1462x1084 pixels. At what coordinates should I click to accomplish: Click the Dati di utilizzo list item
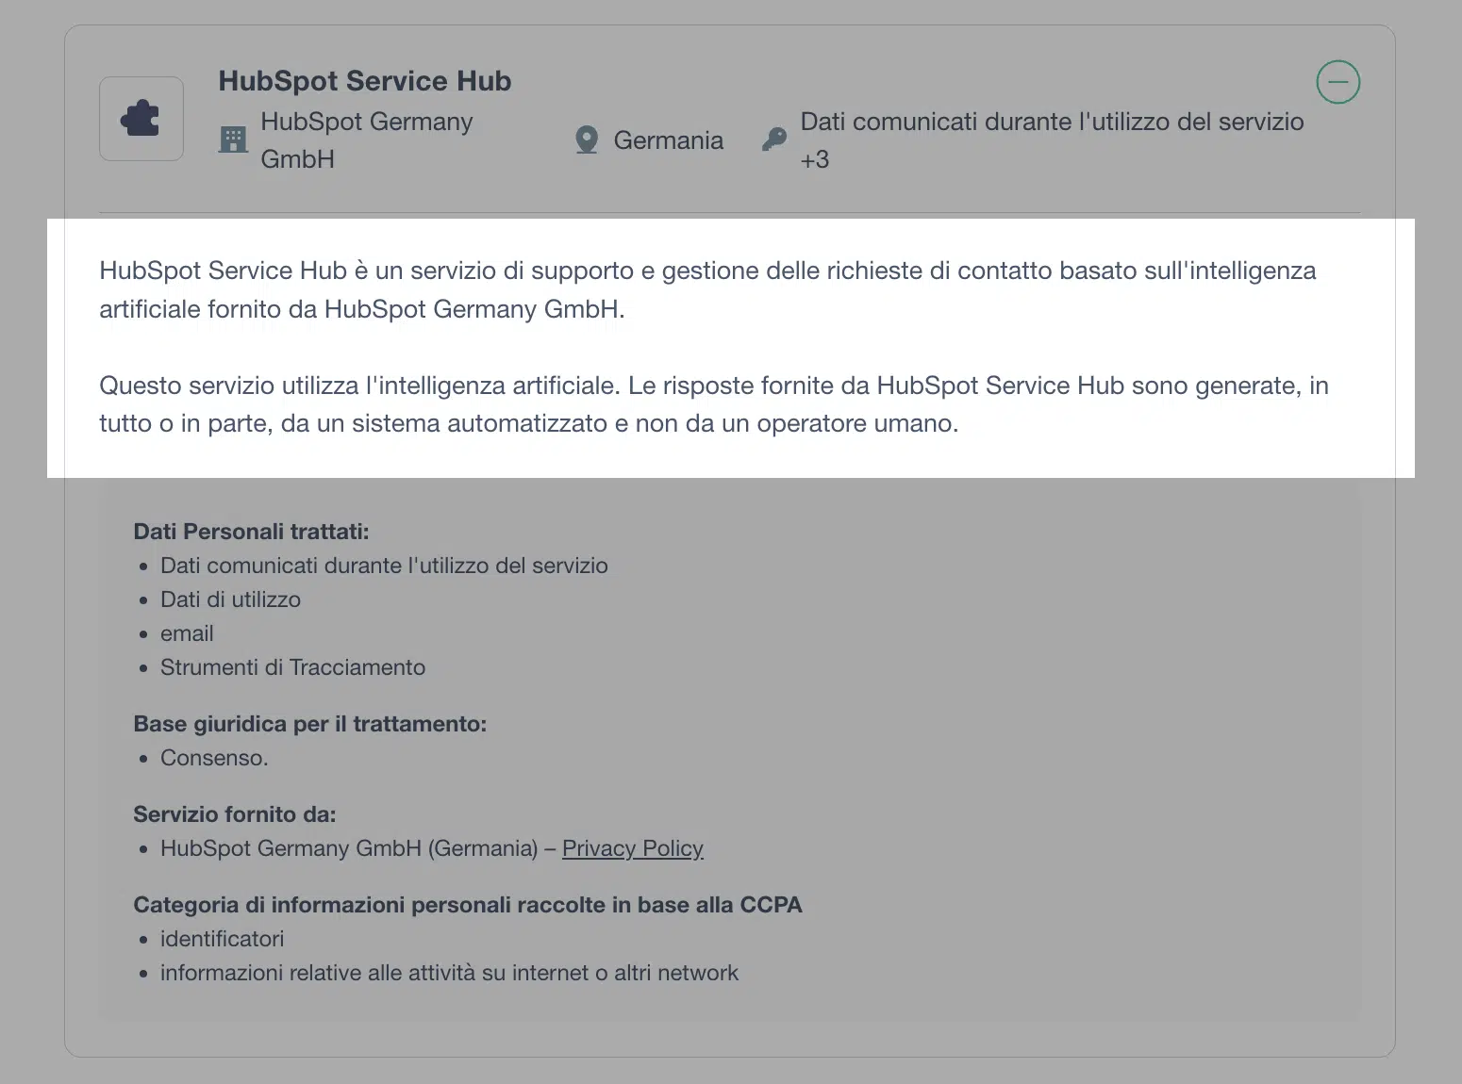click(x=230, y=599)
